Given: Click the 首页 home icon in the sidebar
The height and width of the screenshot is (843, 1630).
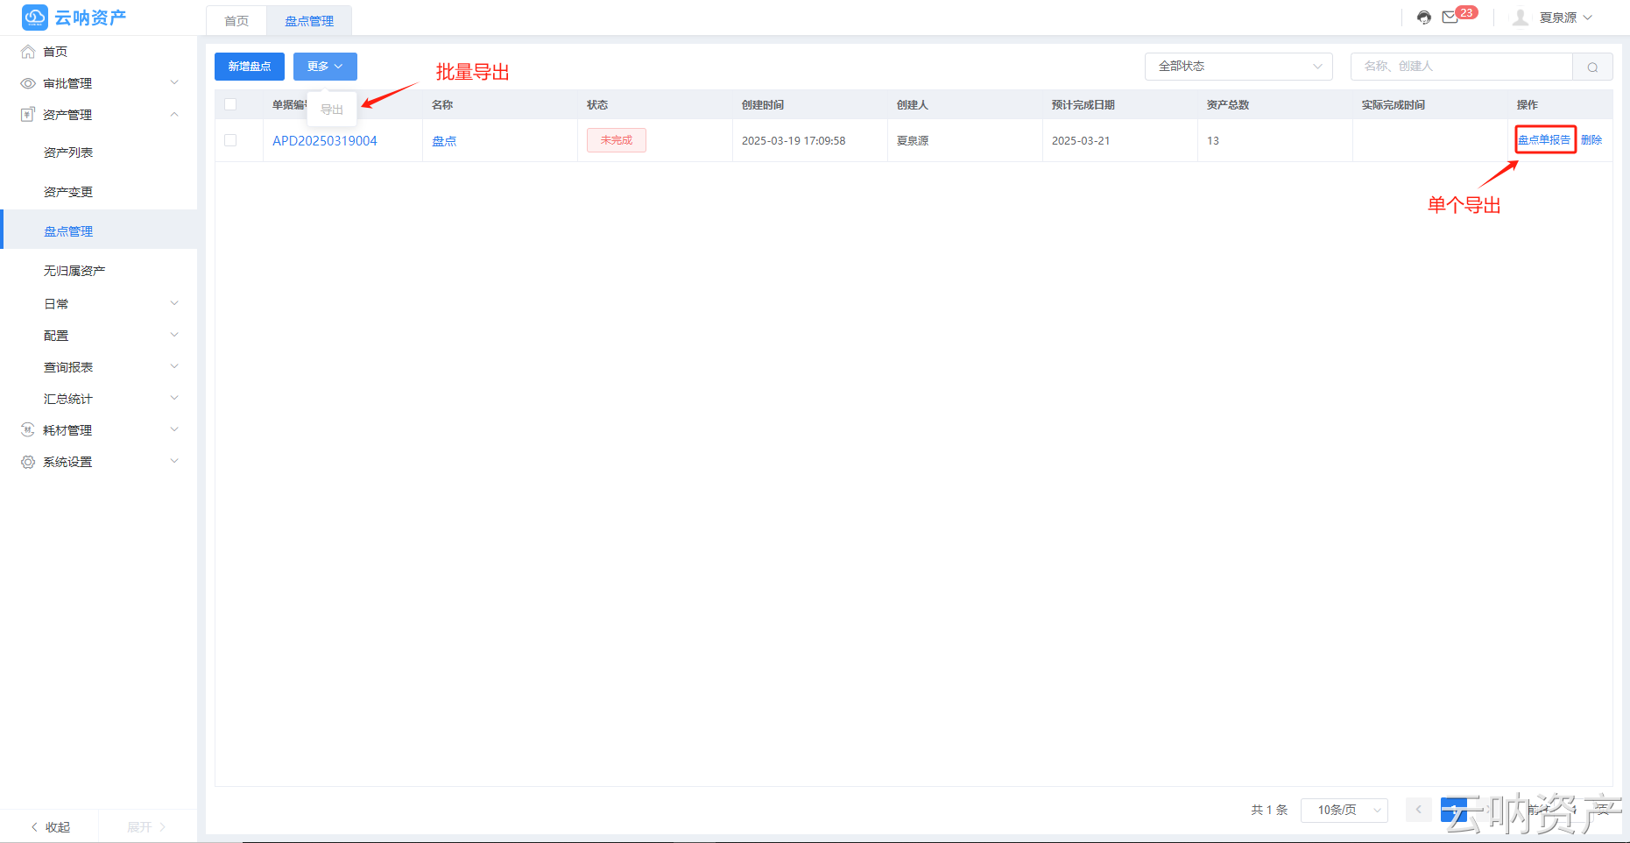Looking at the screenshot, I should (x=27, y=51).
